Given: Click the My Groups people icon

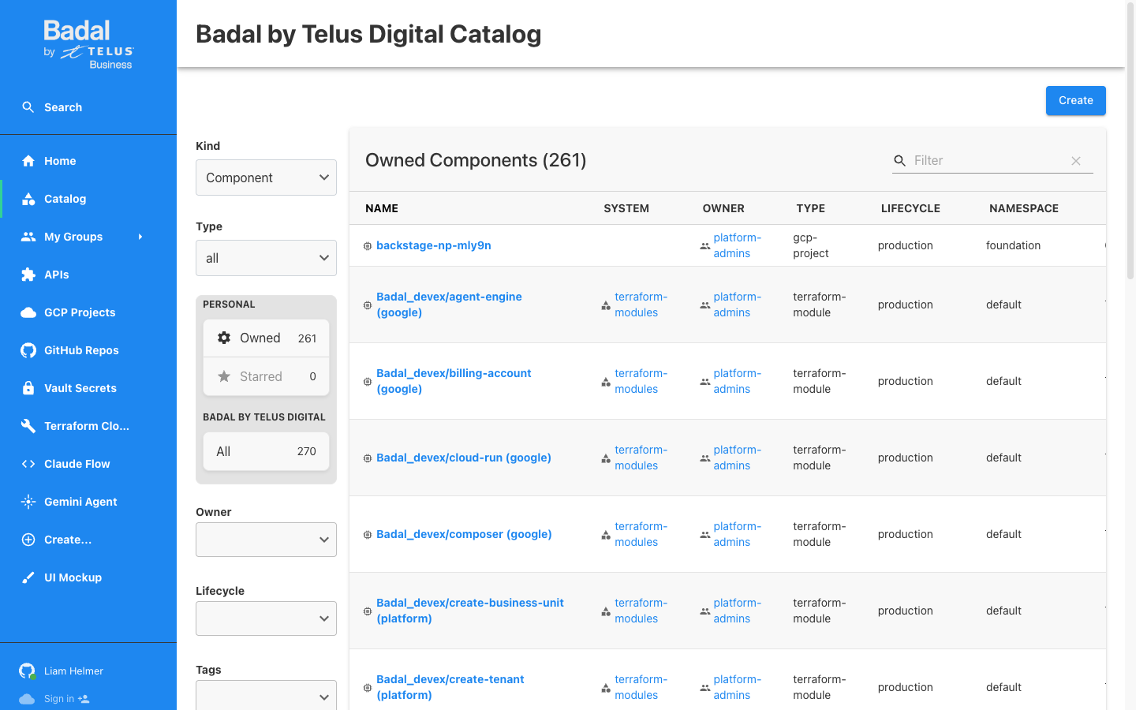Looking at the screenshot, I should 28,237.
